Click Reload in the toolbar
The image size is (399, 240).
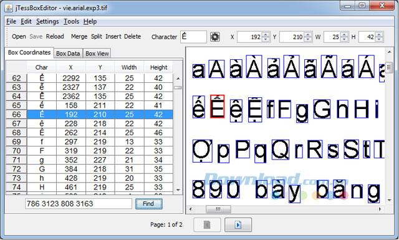pos(55,37)
